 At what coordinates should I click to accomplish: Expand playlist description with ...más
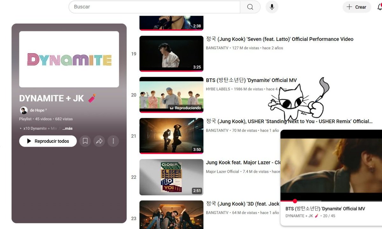[67, 128]
